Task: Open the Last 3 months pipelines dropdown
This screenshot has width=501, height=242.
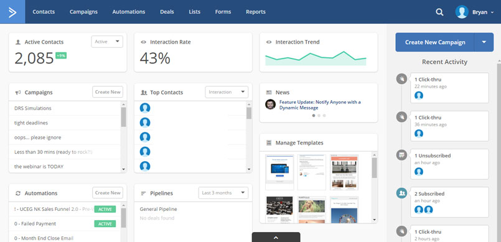Action: [223, 193]
